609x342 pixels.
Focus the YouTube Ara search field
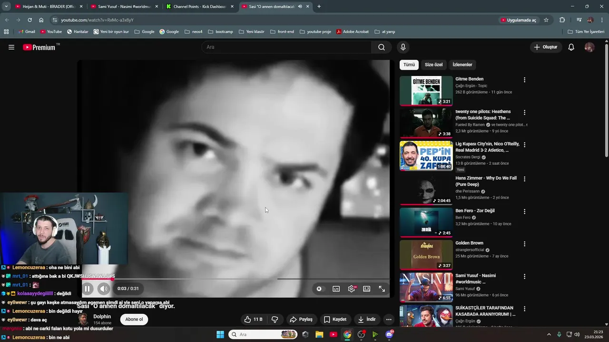[x=286, y=47]
